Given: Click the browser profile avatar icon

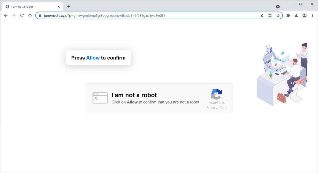Looking at the screenshot, I should point(304,15).
